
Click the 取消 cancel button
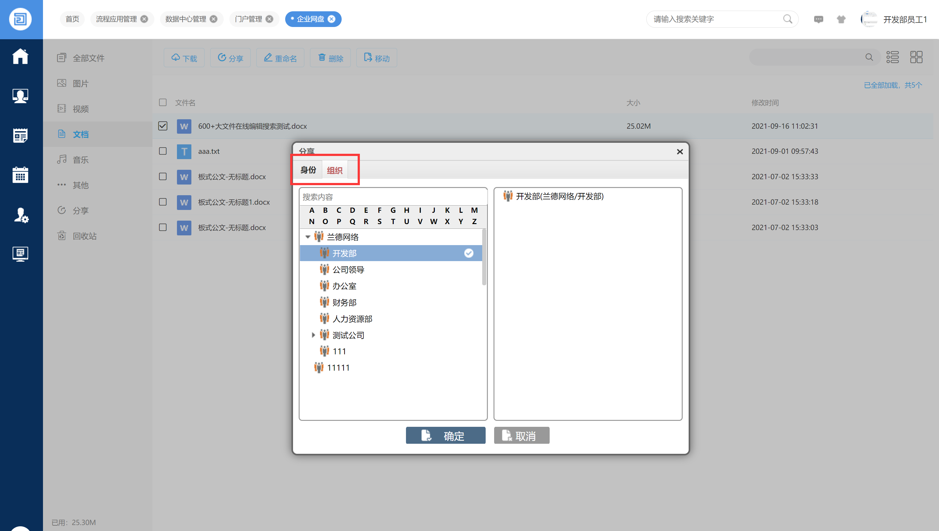click(x=521, y=436)
